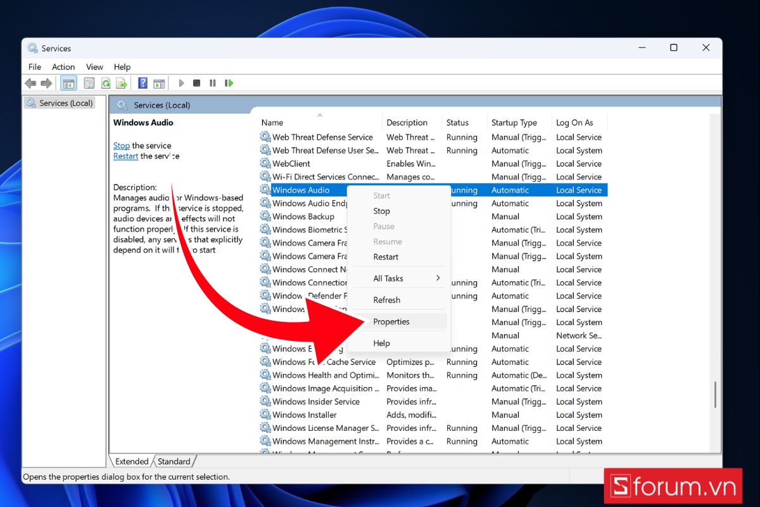
Task: Click gear icon in Services (Local) header
Action: [x=122, y=105]
